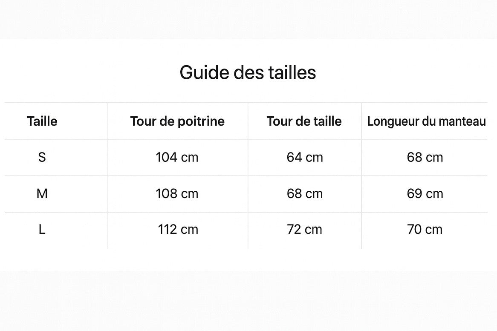Click the size M row label
Image resolution: width=497 pixels, height=331 pixels.
coord(42,194)
